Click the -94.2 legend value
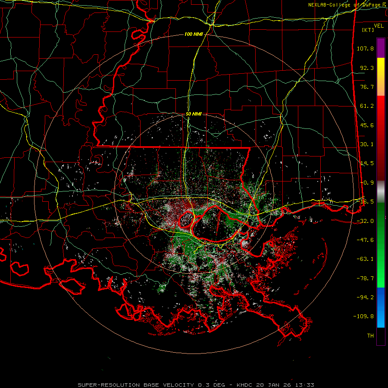The width and height of the screenshot is (388, 388). coord(365,297)
